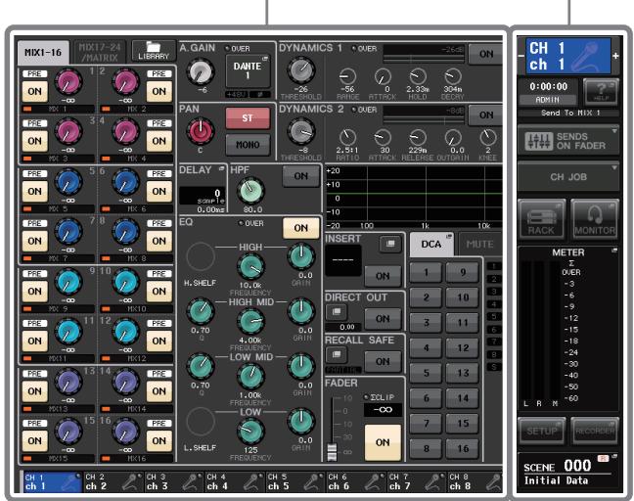
Task: Click the EQ LOW MID frequency knob
Action: 250,377
